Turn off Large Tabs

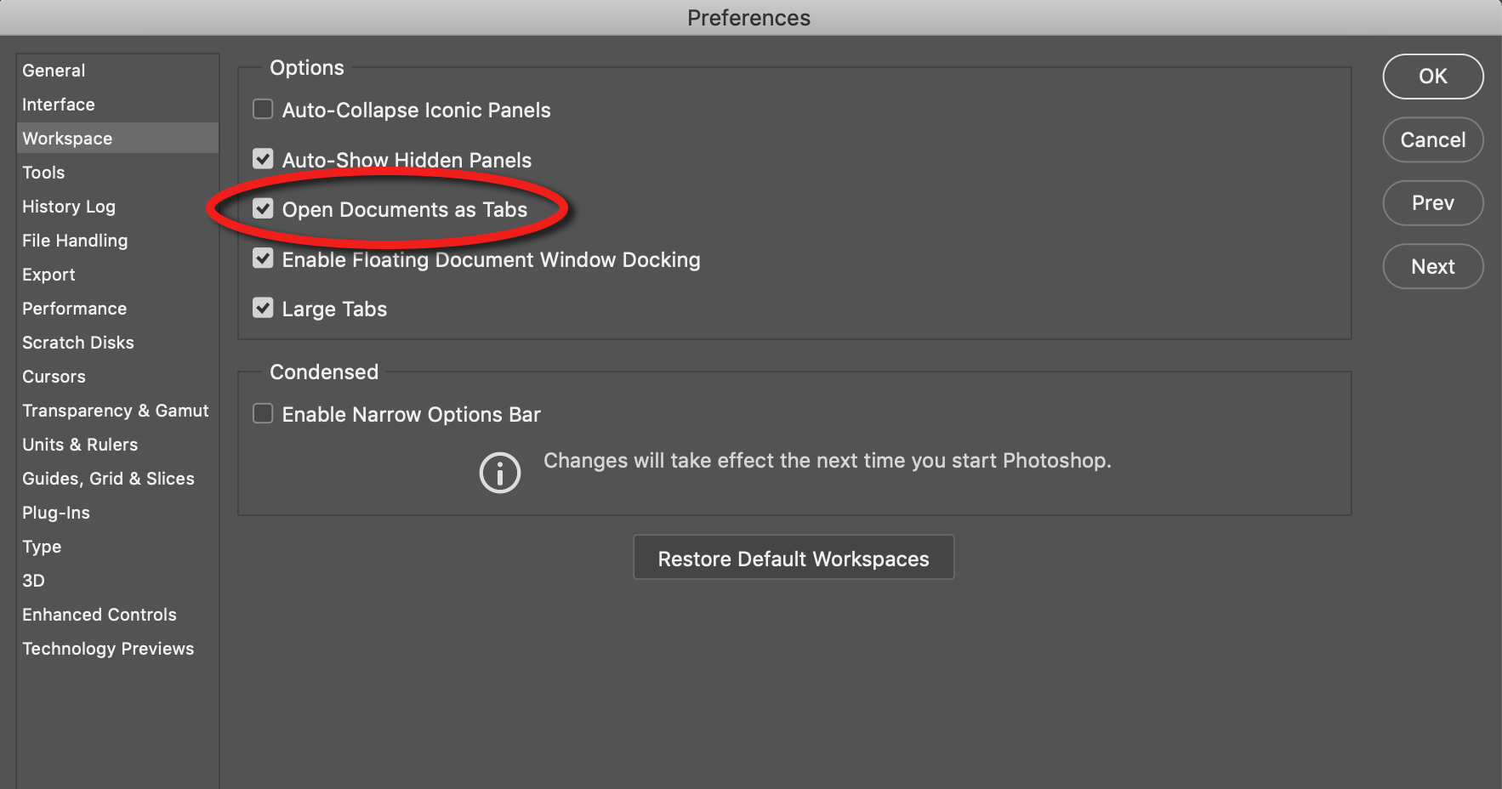[263, 308]
